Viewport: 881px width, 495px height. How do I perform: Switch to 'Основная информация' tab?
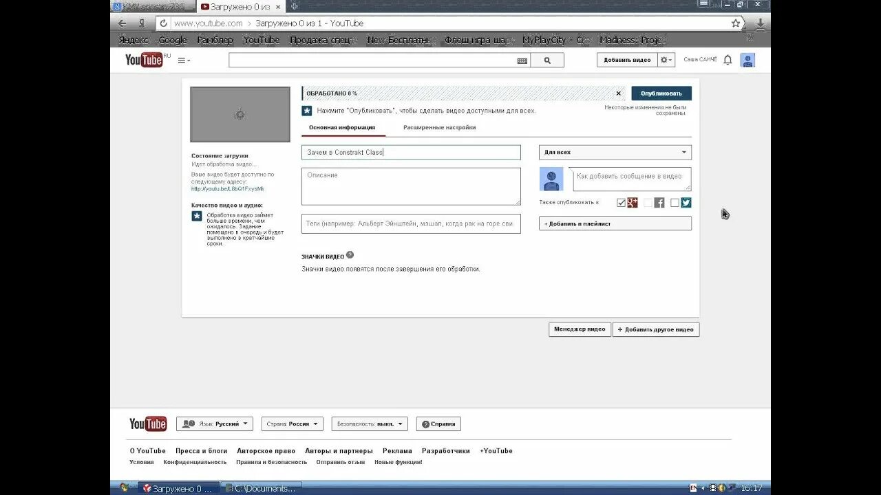click(x=342, y=128)
